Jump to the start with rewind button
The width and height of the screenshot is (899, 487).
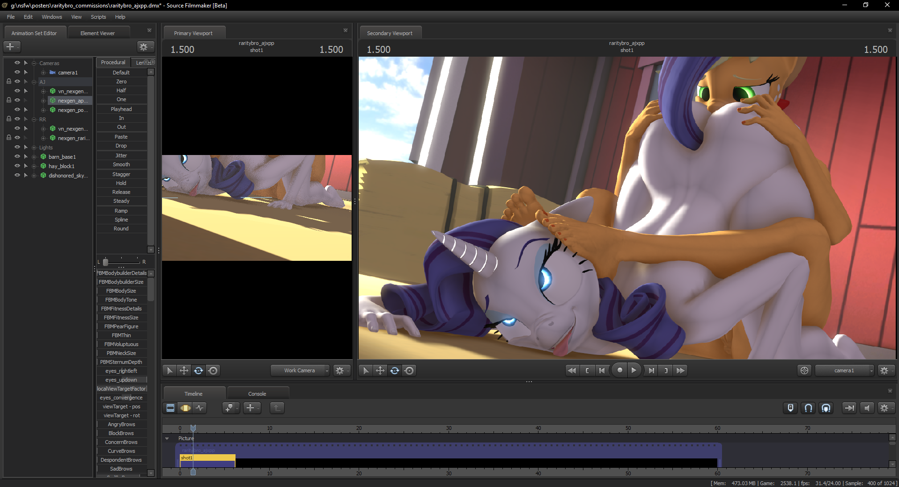pos(572,370)
